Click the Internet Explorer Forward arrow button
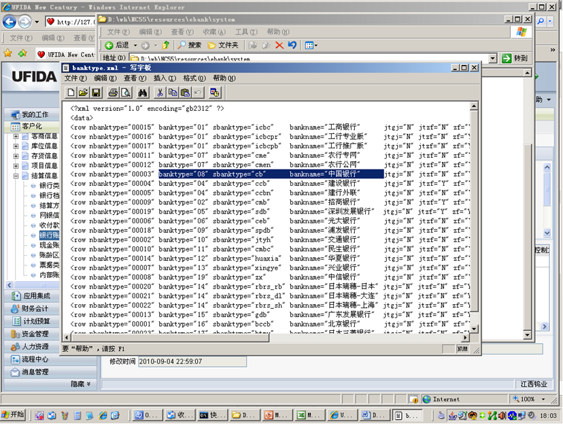 click(24, 22)
